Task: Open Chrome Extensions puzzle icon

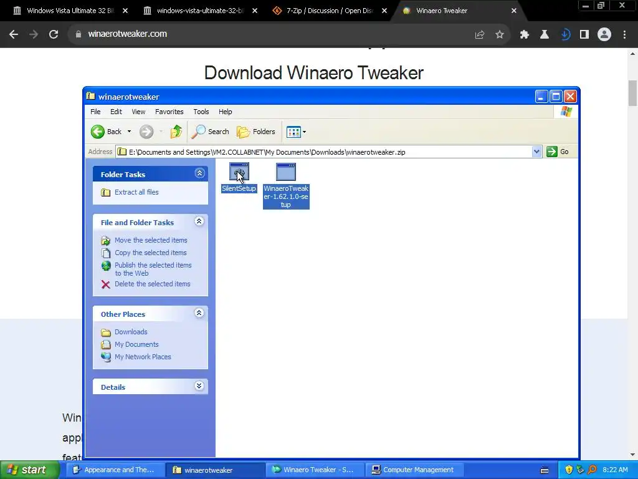Action: (x=525, y=35)
